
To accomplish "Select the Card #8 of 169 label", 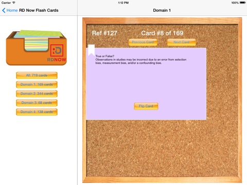I will pos(162,33).
